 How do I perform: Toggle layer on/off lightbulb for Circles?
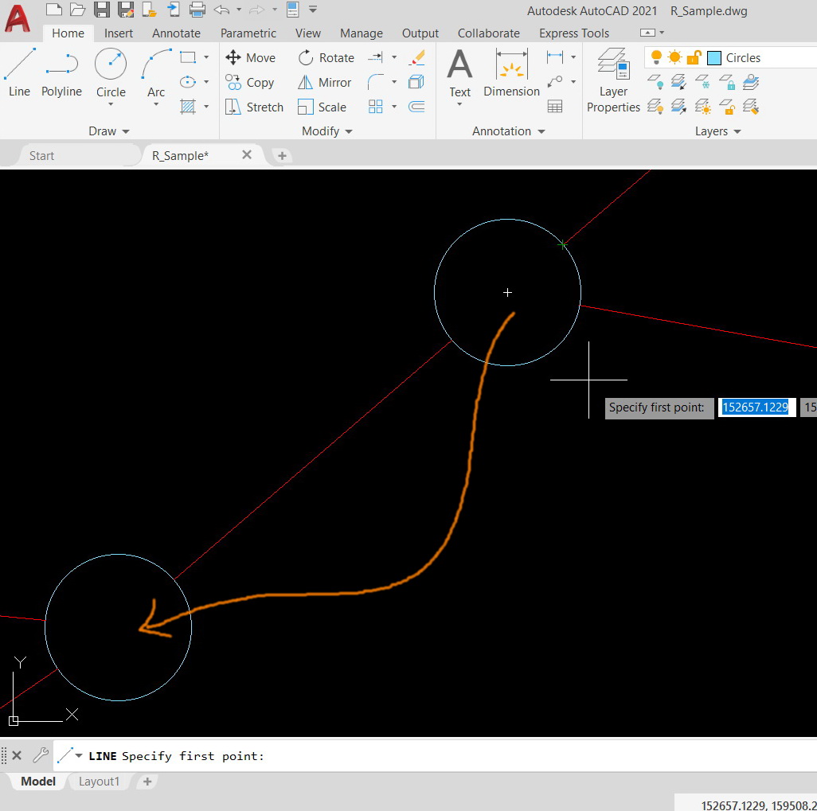(656, 57)
